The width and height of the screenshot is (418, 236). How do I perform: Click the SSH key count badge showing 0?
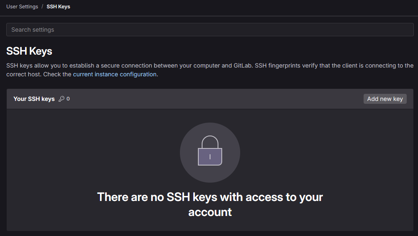(x=68, y=99)
